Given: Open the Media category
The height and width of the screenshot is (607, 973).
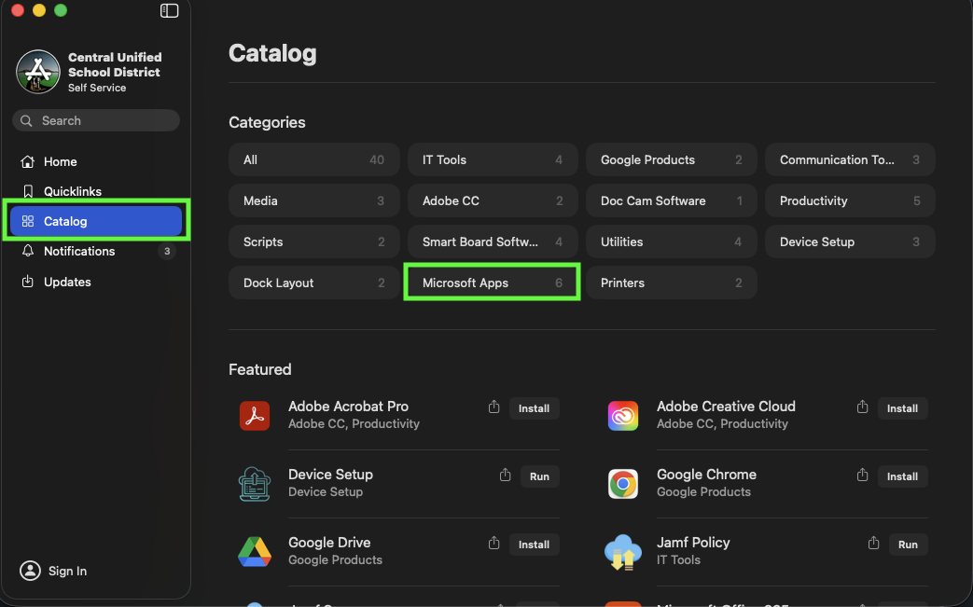Looking at the screenshot, I should coord(314,200).
